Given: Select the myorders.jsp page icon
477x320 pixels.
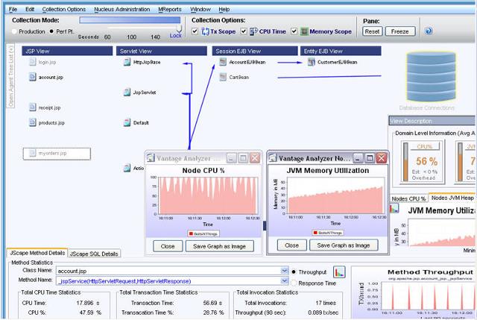Looking at the screenshot, I should click(33, 153).
